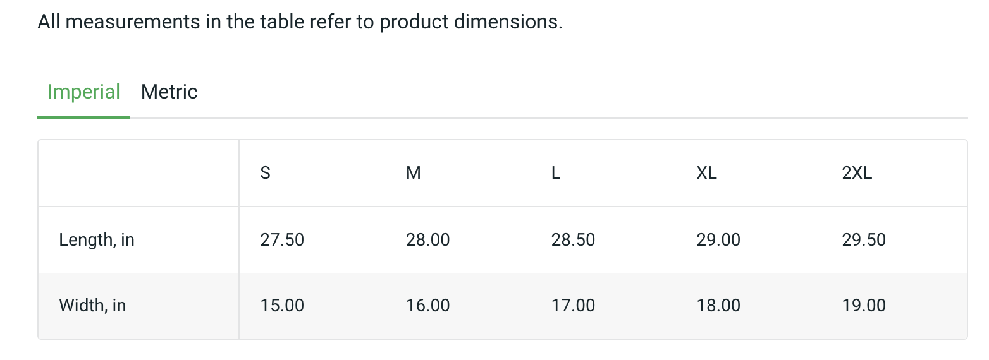Select the 19.00 width value for 2XL
The width and height of the screenshot is (989, 360).
click(x=864, y=306)
